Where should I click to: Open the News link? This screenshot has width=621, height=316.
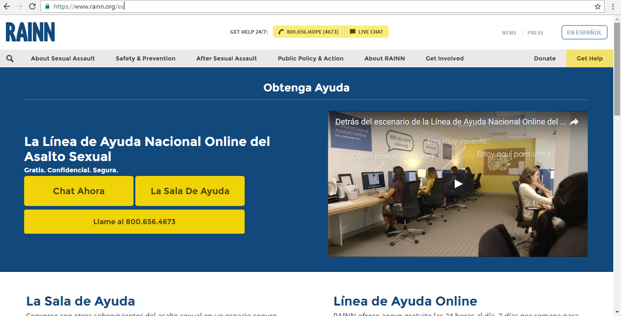point(509,33)
